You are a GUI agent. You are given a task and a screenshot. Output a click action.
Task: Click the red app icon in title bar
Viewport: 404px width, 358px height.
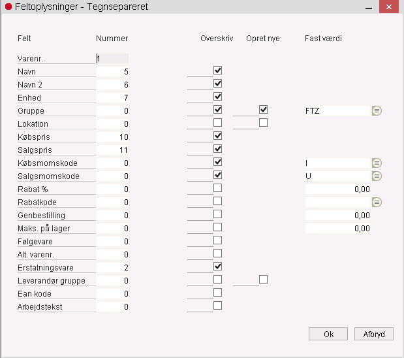click(8, 7)
